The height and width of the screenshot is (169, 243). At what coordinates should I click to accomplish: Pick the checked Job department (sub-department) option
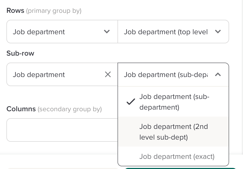click(174, 102)
